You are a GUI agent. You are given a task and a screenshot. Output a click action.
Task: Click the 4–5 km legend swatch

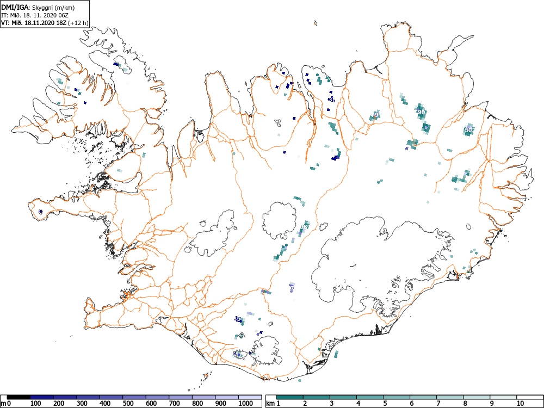click(x=370, y=397)
